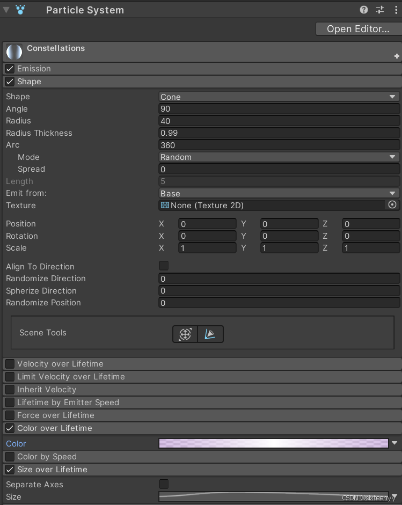Expand the Color by Speed header
The height and width of the screenshot is (505, 402).
pyautogui.click(x=202, y=456)
